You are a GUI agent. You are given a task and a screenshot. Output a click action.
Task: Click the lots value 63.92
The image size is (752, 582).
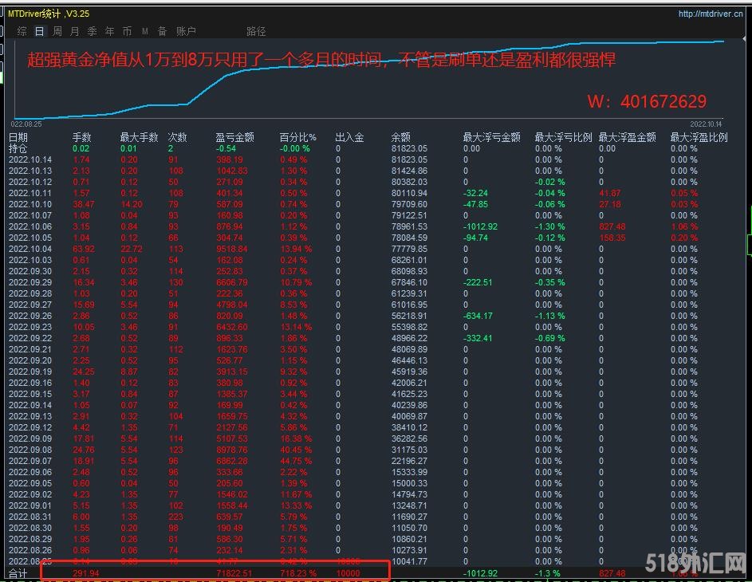[84, 249]
